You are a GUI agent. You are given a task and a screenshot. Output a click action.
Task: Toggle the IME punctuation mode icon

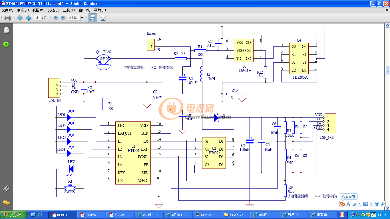click(x=359, y=204)
